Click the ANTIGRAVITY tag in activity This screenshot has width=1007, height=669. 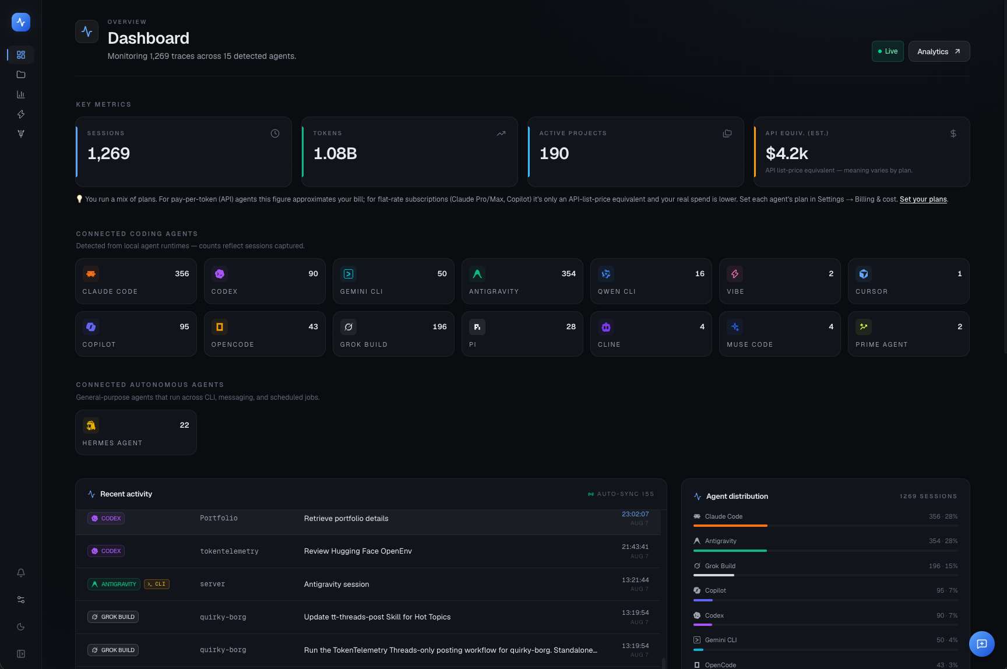[x=114, y=584]
